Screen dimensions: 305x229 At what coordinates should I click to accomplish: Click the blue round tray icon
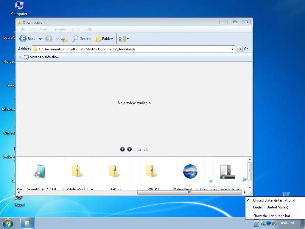[269, 223]
